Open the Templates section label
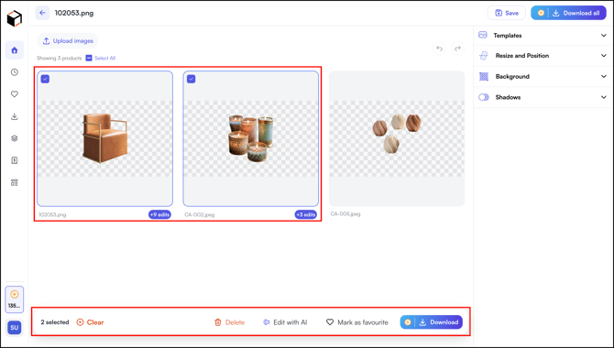This screenshot has width=614, height=348. pyautogui.click(x=508, y=35)
